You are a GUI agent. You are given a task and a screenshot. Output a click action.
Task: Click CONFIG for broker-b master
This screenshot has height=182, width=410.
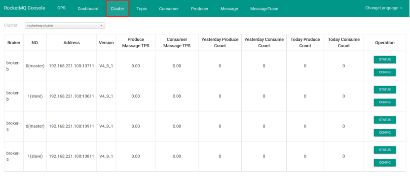pos(385,72)
